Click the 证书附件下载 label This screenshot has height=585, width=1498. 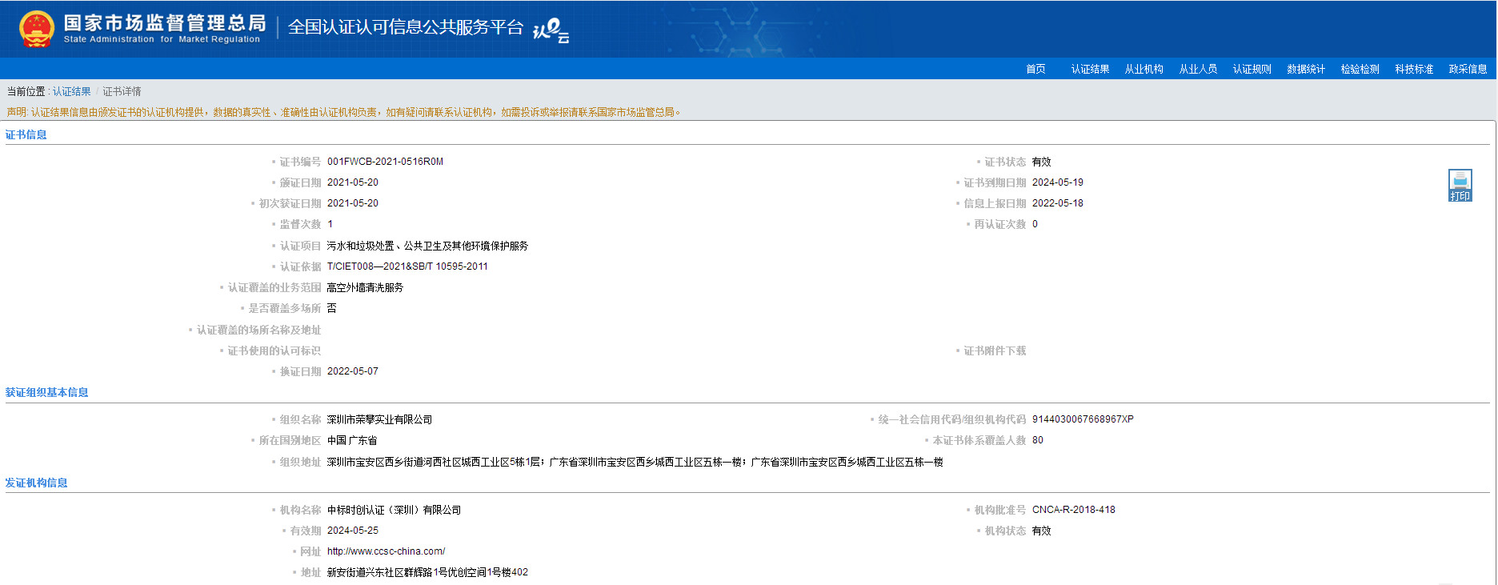995,351
